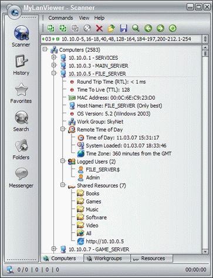Select the 10.10.0.5 - FILE_SERVER computer
Viewport: 213px width, 278px height.
(97, 74)
